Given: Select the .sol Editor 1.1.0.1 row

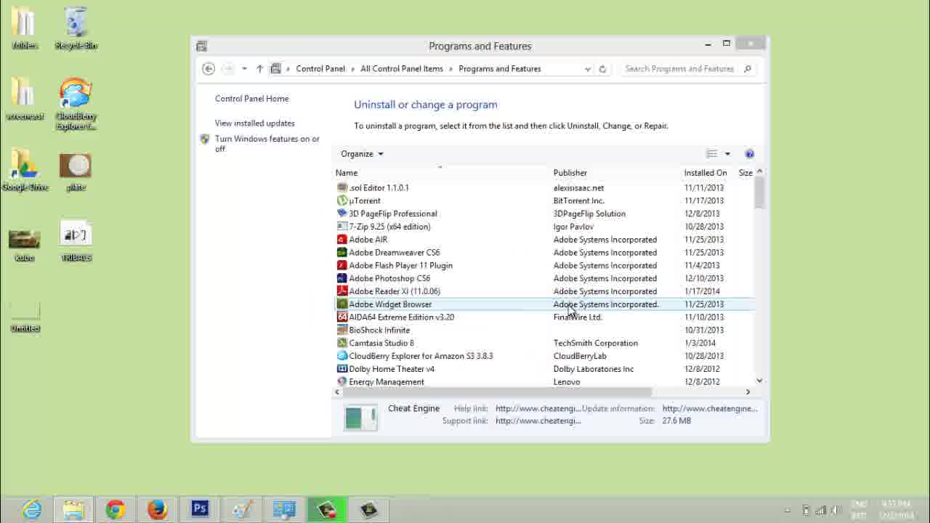Looking at the screenshot, I should pos(543,188).
